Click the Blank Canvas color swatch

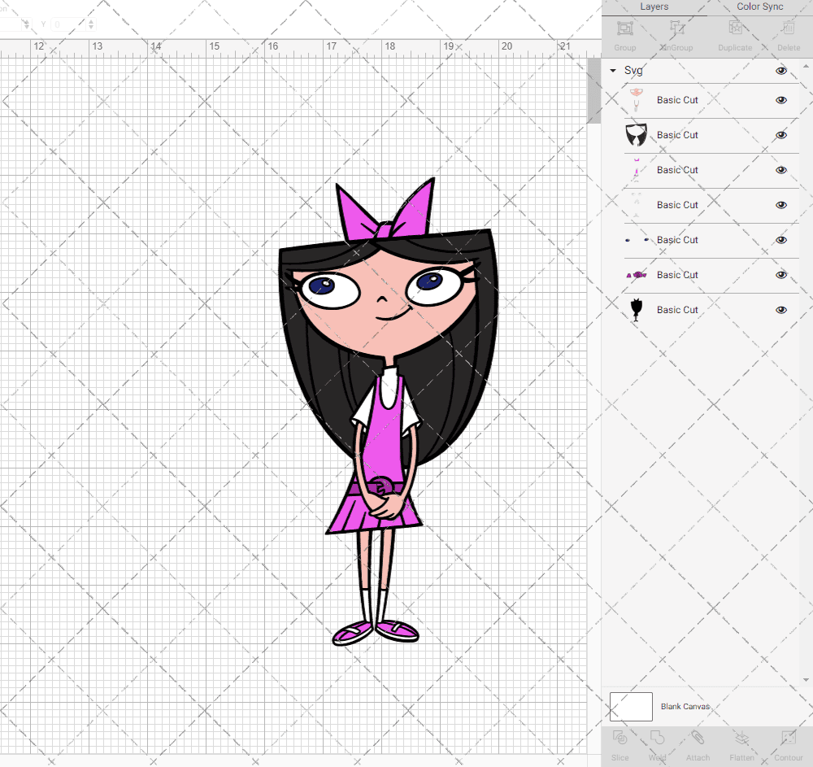pyautogui.click(x=631, y=706)
